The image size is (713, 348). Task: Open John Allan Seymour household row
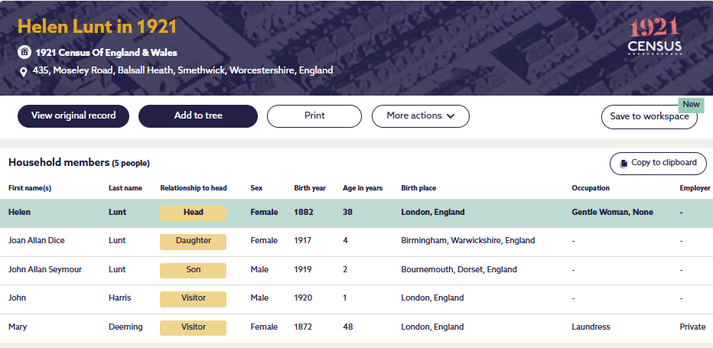[356, 270]
